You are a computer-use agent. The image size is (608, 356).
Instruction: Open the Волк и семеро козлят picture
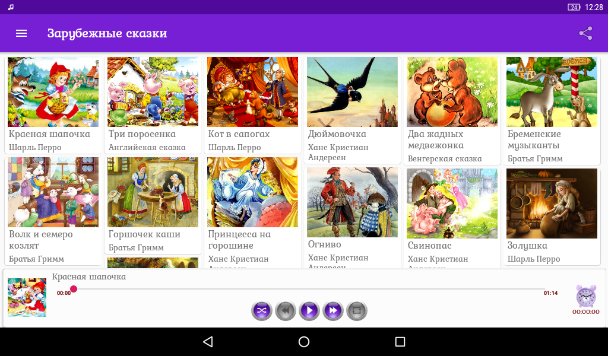coord(53,192)
